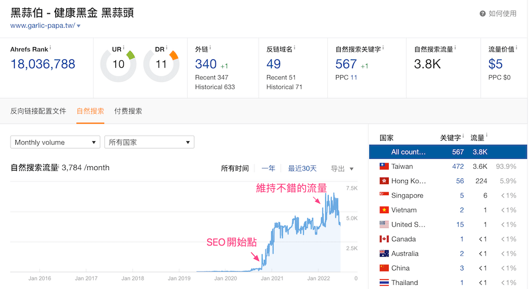Image resolution: width=529 pixels, height=289 pixels.
Task: Click the UR 10 gauge chart
Action: tap(118, 65)
